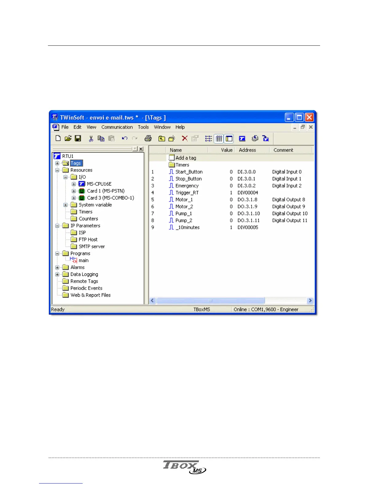Click the New document toolbar icon
The width and height of the screenshot is (376, 486).
(58, 138)
